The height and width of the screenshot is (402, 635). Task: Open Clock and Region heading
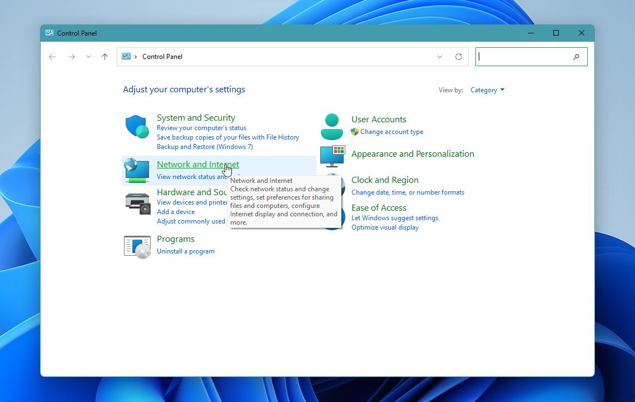point(385,180)
